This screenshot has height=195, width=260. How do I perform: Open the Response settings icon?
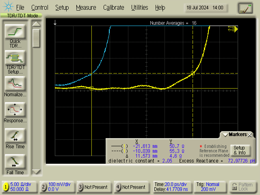pos(15,109)
